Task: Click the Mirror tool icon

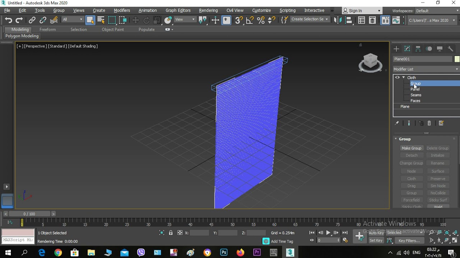Action: tap(337, 20)
